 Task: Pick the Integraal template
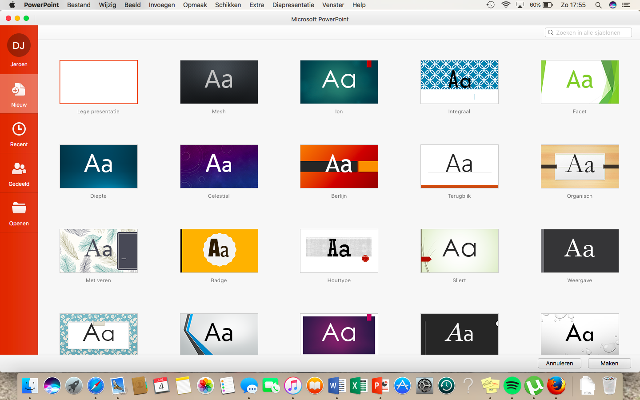pyautogui.click(x=460, y=82)
